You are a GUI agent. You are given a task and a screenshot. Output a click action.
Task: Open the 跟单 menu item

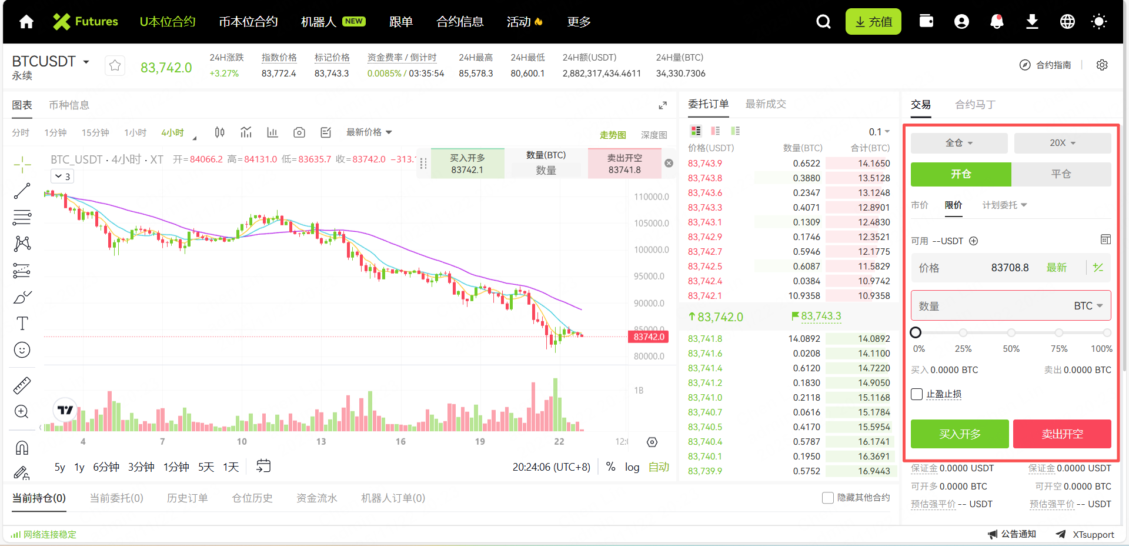401,22
